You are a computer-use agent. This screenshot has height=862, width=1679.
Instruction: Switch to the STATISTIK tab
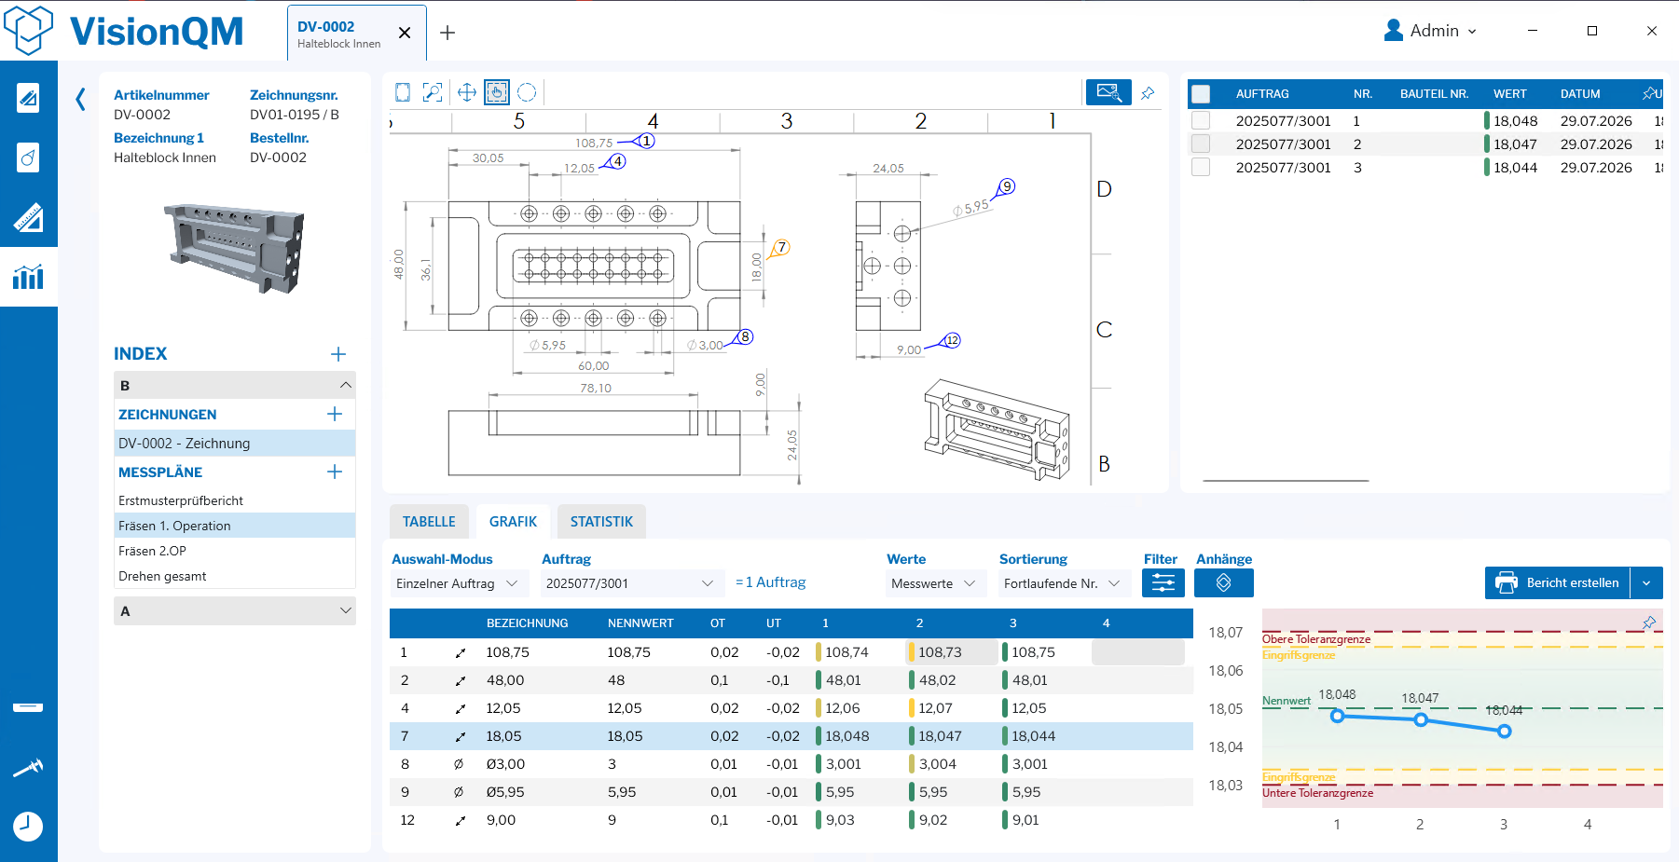point(601,522)
